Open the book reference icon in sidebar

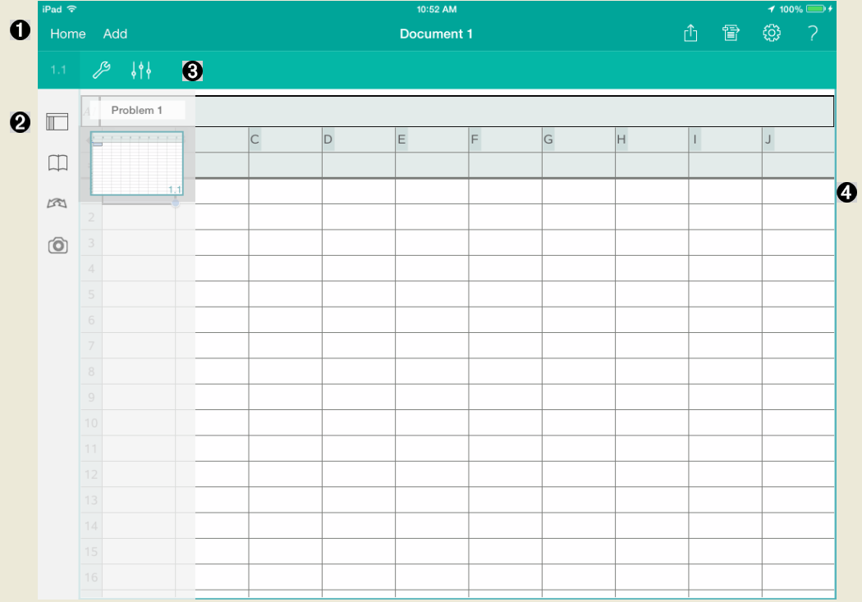[x=57, y=163]
